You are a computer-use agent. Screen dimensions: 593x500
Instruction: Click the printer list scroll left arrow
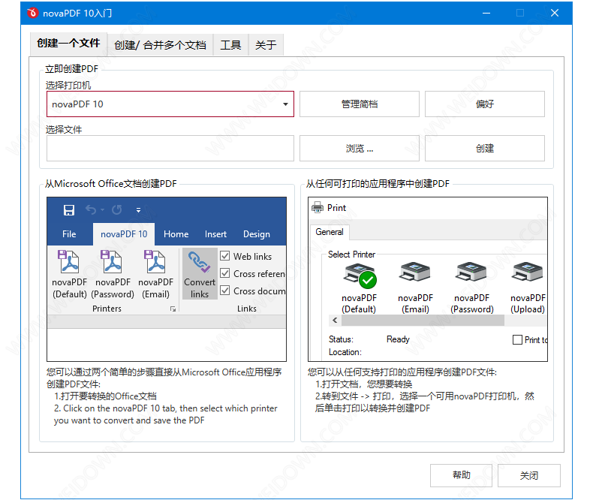click(x=335, y=321)
